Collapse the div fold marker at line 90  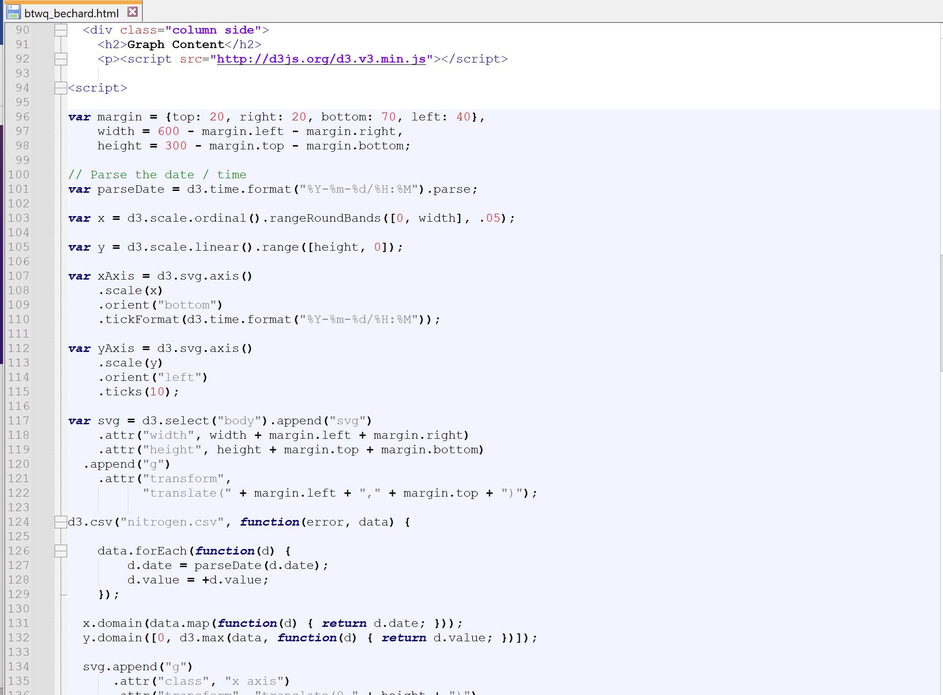click(60, 29)
